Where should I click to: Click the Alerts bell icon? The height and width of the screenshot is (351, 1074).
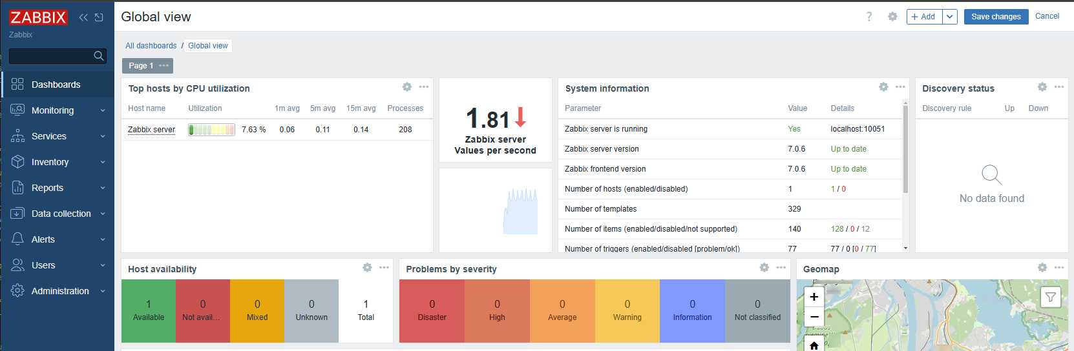point(17,239)
